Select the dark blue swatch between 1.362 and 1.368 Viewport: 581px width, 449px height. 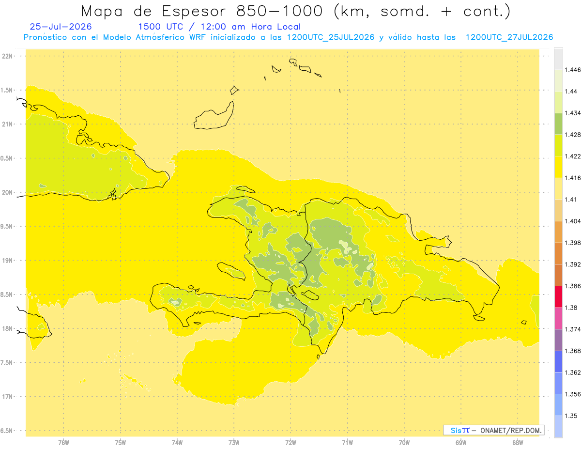(x=558, y=361)
